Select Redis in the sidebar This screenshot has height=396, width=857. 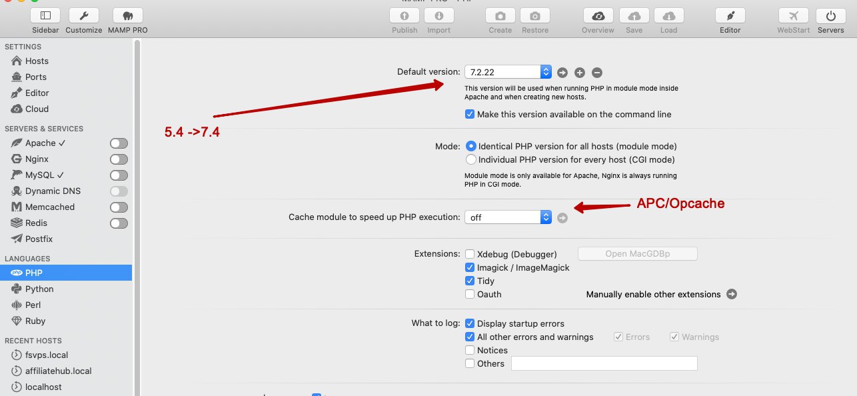(x=37, y=223)
